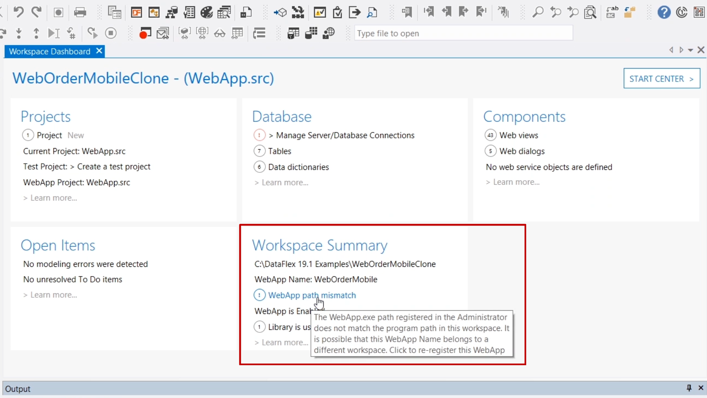The height and width of the screenshot is (398, 707).
Task: Click the ab/ac Replace icon
Action: click(612, 13)
